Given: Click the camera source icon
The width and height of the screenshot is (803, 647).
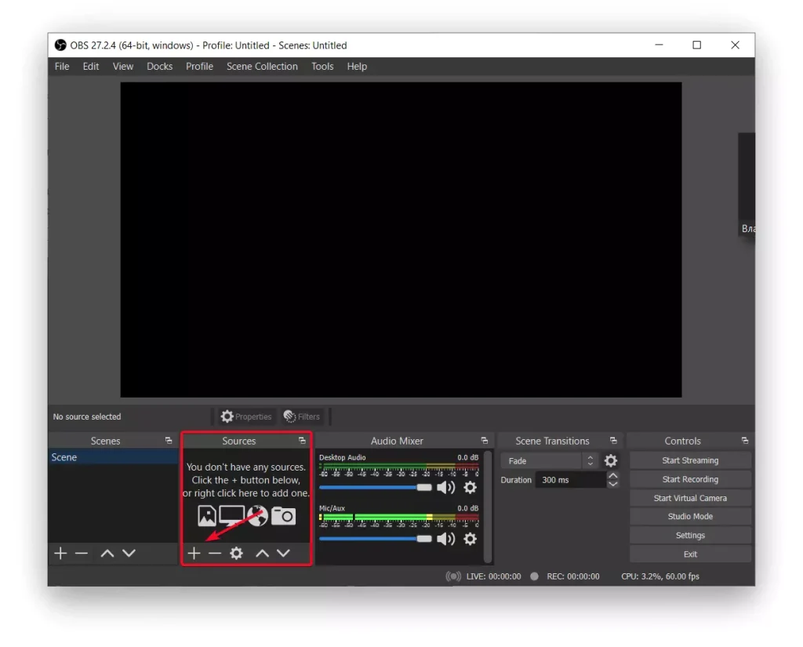Looking at the screenshot, I should tap(283, 516).
